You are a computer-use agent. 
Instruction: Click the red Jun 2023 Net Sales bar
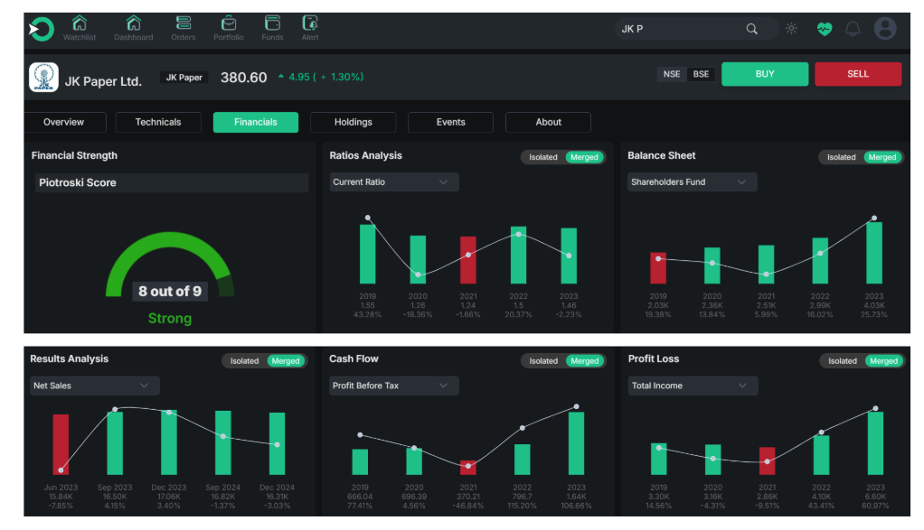(x=61, y=445)
